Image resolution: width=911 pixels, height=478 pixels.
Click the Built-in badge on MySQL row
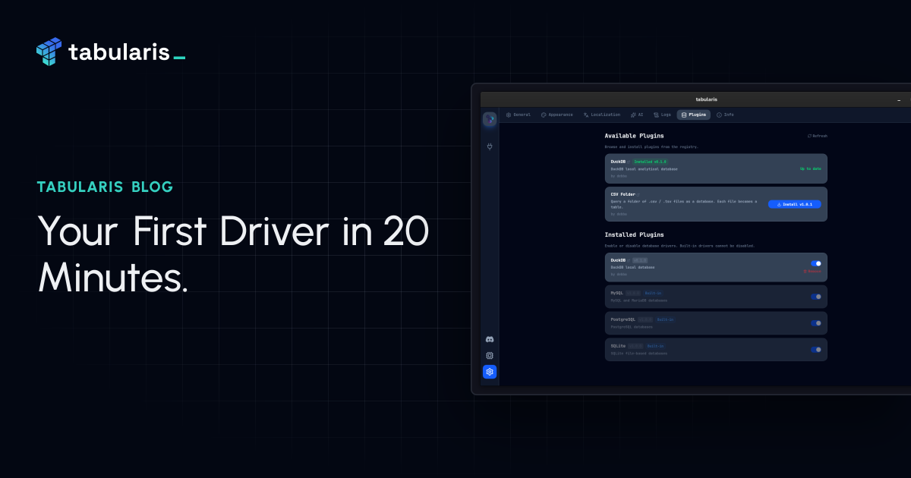(x=653, y=293)
